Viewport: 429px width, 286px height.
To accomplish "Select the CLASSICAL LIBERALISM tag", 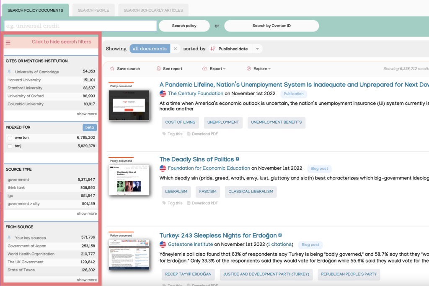I will [x=251, y=192].
